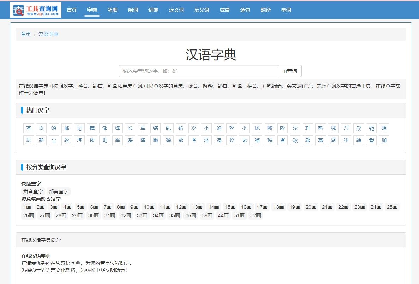Viewport: 419px width, 284px height.
Task: Select the hot character 结
Action: coord(156,128)
